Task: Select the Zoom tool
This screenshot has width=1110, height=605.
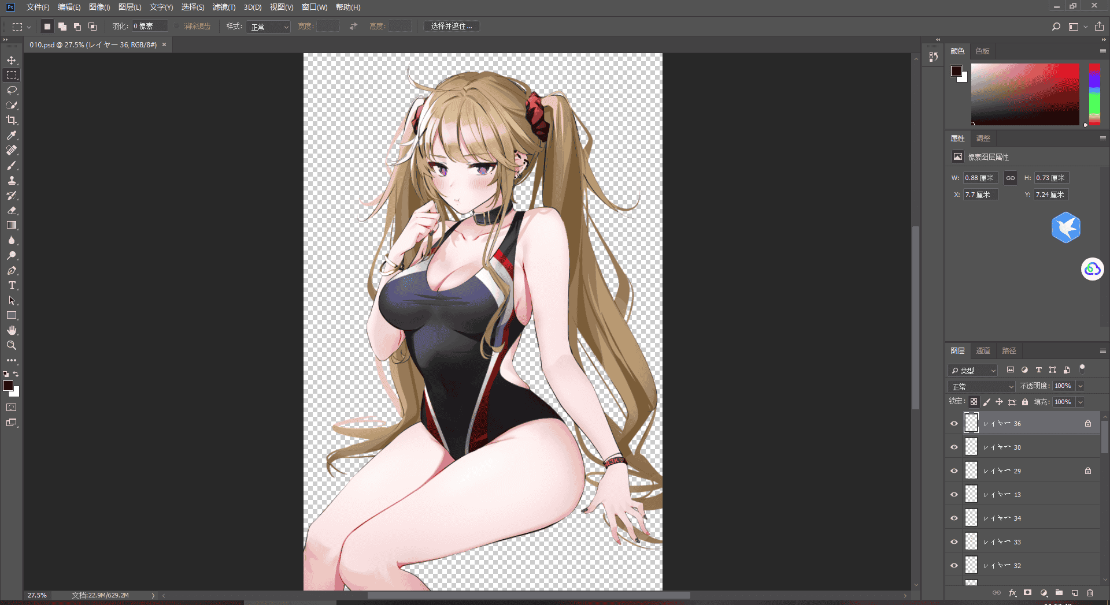Action: 12,345
